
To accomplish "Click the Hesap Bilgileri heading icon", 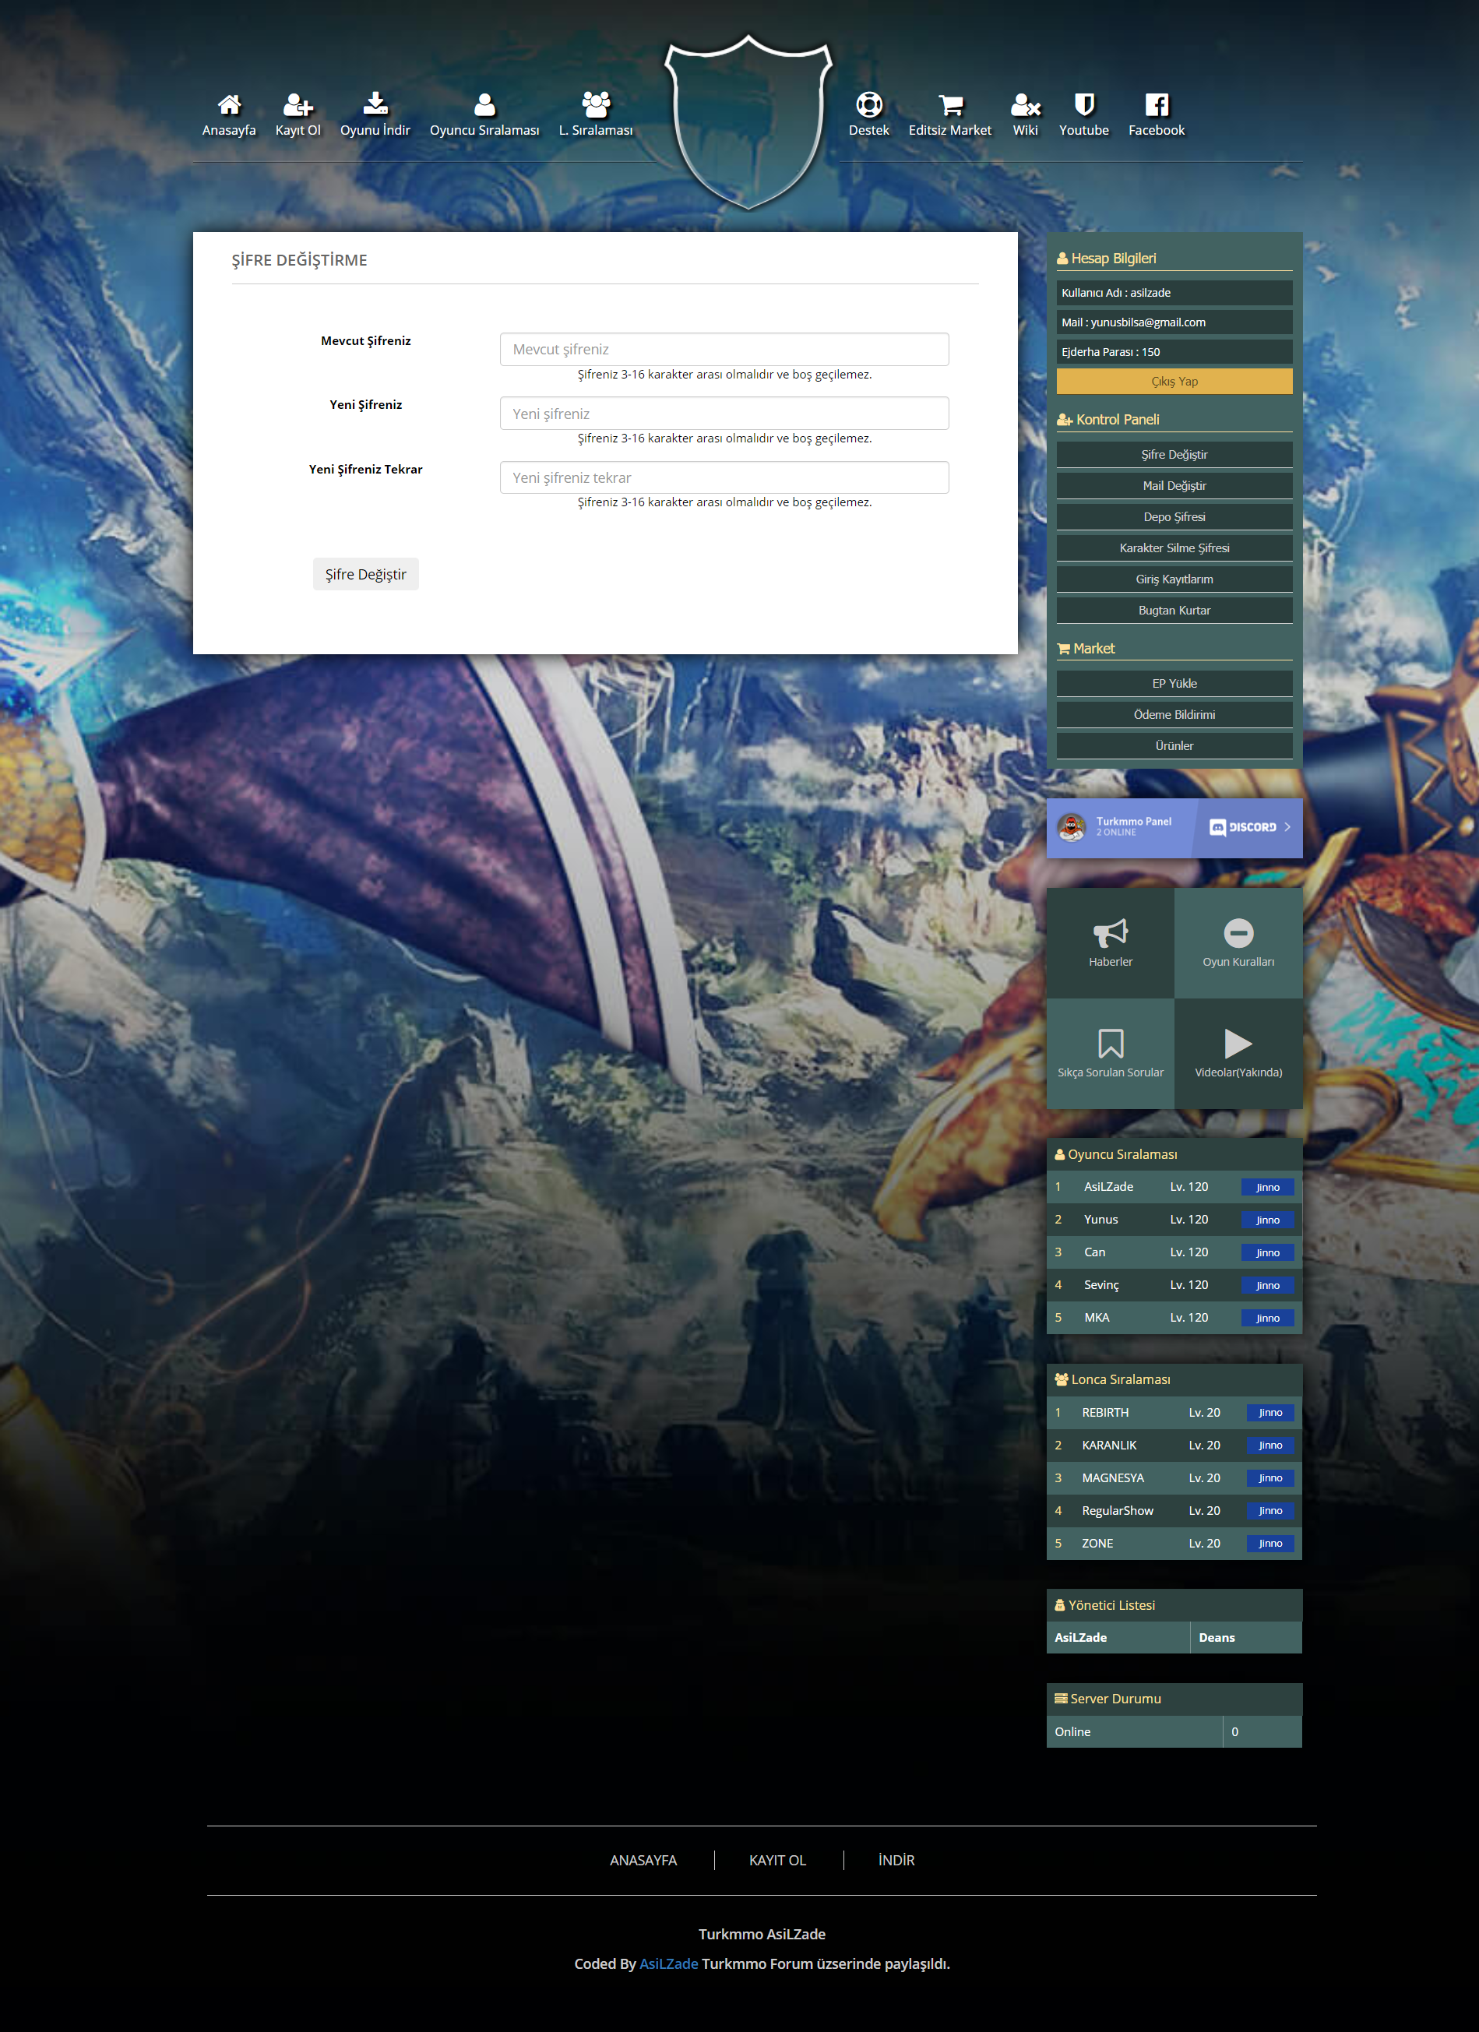I will click(1062, 258).
